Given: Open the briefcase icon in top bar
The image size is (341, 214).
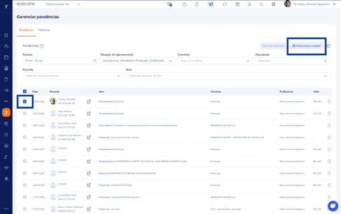Looking at the screenshot, I should click(x=184, y=5).
